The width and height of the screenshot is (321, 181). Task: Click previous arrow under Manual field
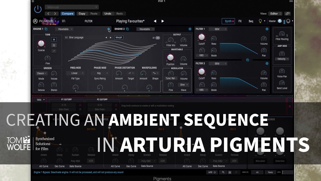48,14
